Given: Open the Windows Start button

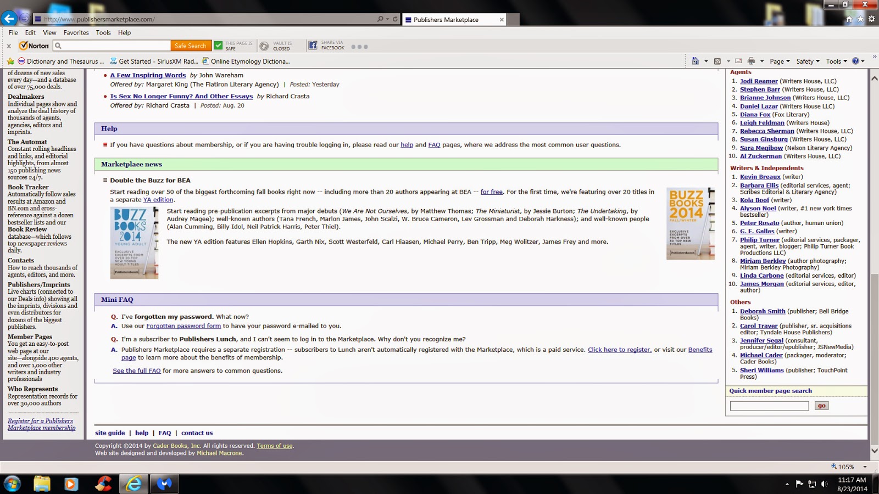Looking at the screenshot, I should (12, 484).
